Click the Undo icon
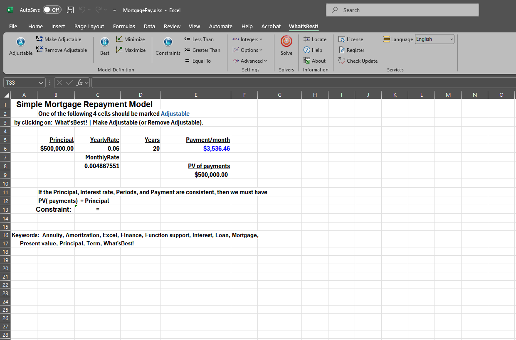The image size is (516, 340). point(83,10)
